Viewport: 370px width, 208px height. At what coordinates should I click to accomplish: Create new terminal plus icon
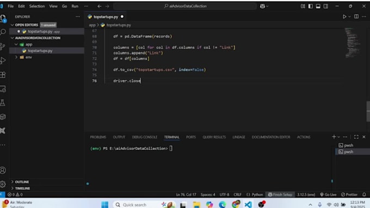coord(334,137)
